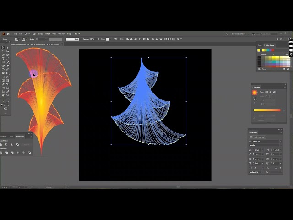This screenshot has width=293, height=220.
Task: Open the Essentials Classic workspace dropdown
Action: click(x=240, y=34)
